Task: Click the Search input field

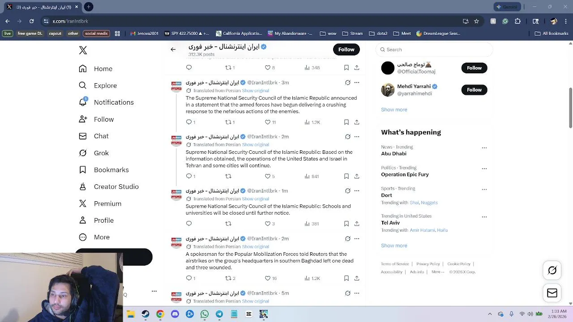Action: coord(434,50)
